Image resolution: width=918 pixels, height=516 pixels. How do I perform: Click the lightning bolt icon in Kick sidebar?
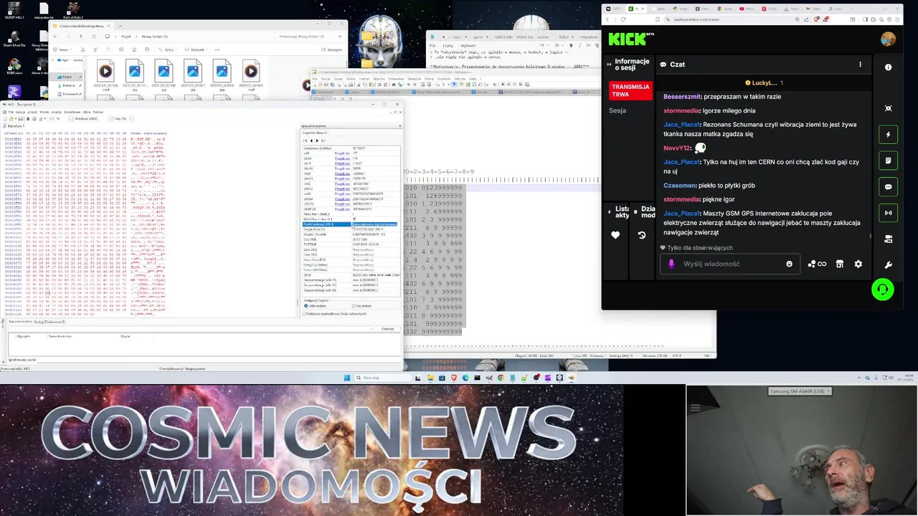coord(888,134)
